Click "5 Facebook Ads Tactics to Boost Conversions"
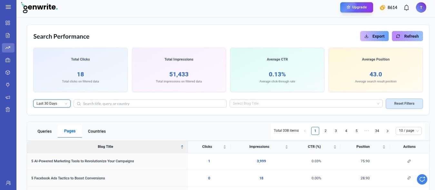Screen dimensions: 435x190 tap(68, 178)
